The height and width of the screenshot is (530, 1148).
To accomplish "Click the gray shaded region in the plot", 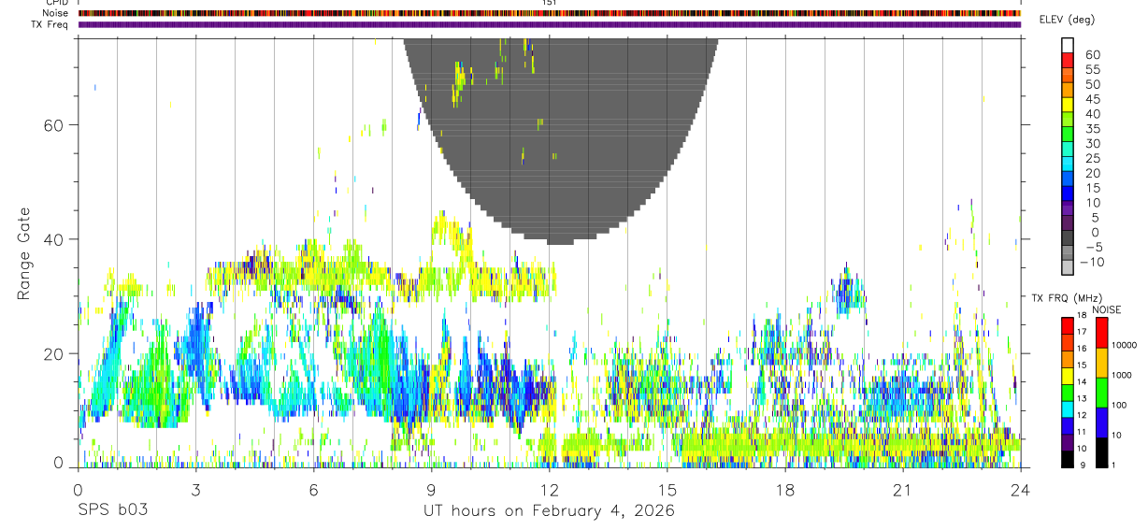I will point(559,140).
